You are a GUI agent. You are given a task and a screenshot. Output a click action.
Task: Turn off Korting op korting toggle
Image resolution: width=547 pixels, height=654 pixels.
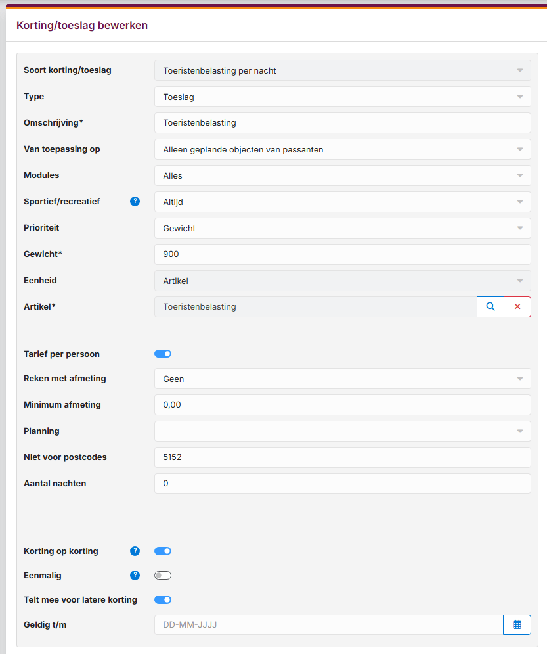(x=163, y=551)
